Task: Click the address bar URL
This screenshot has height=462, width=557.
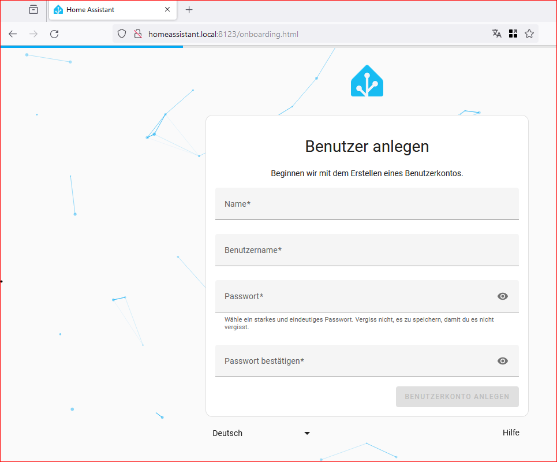Action: (x=223, y=34)
